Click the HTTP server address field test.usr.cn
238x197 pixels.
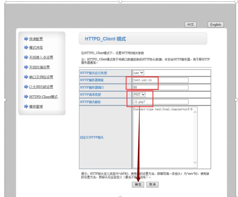(x=160, y=80)
